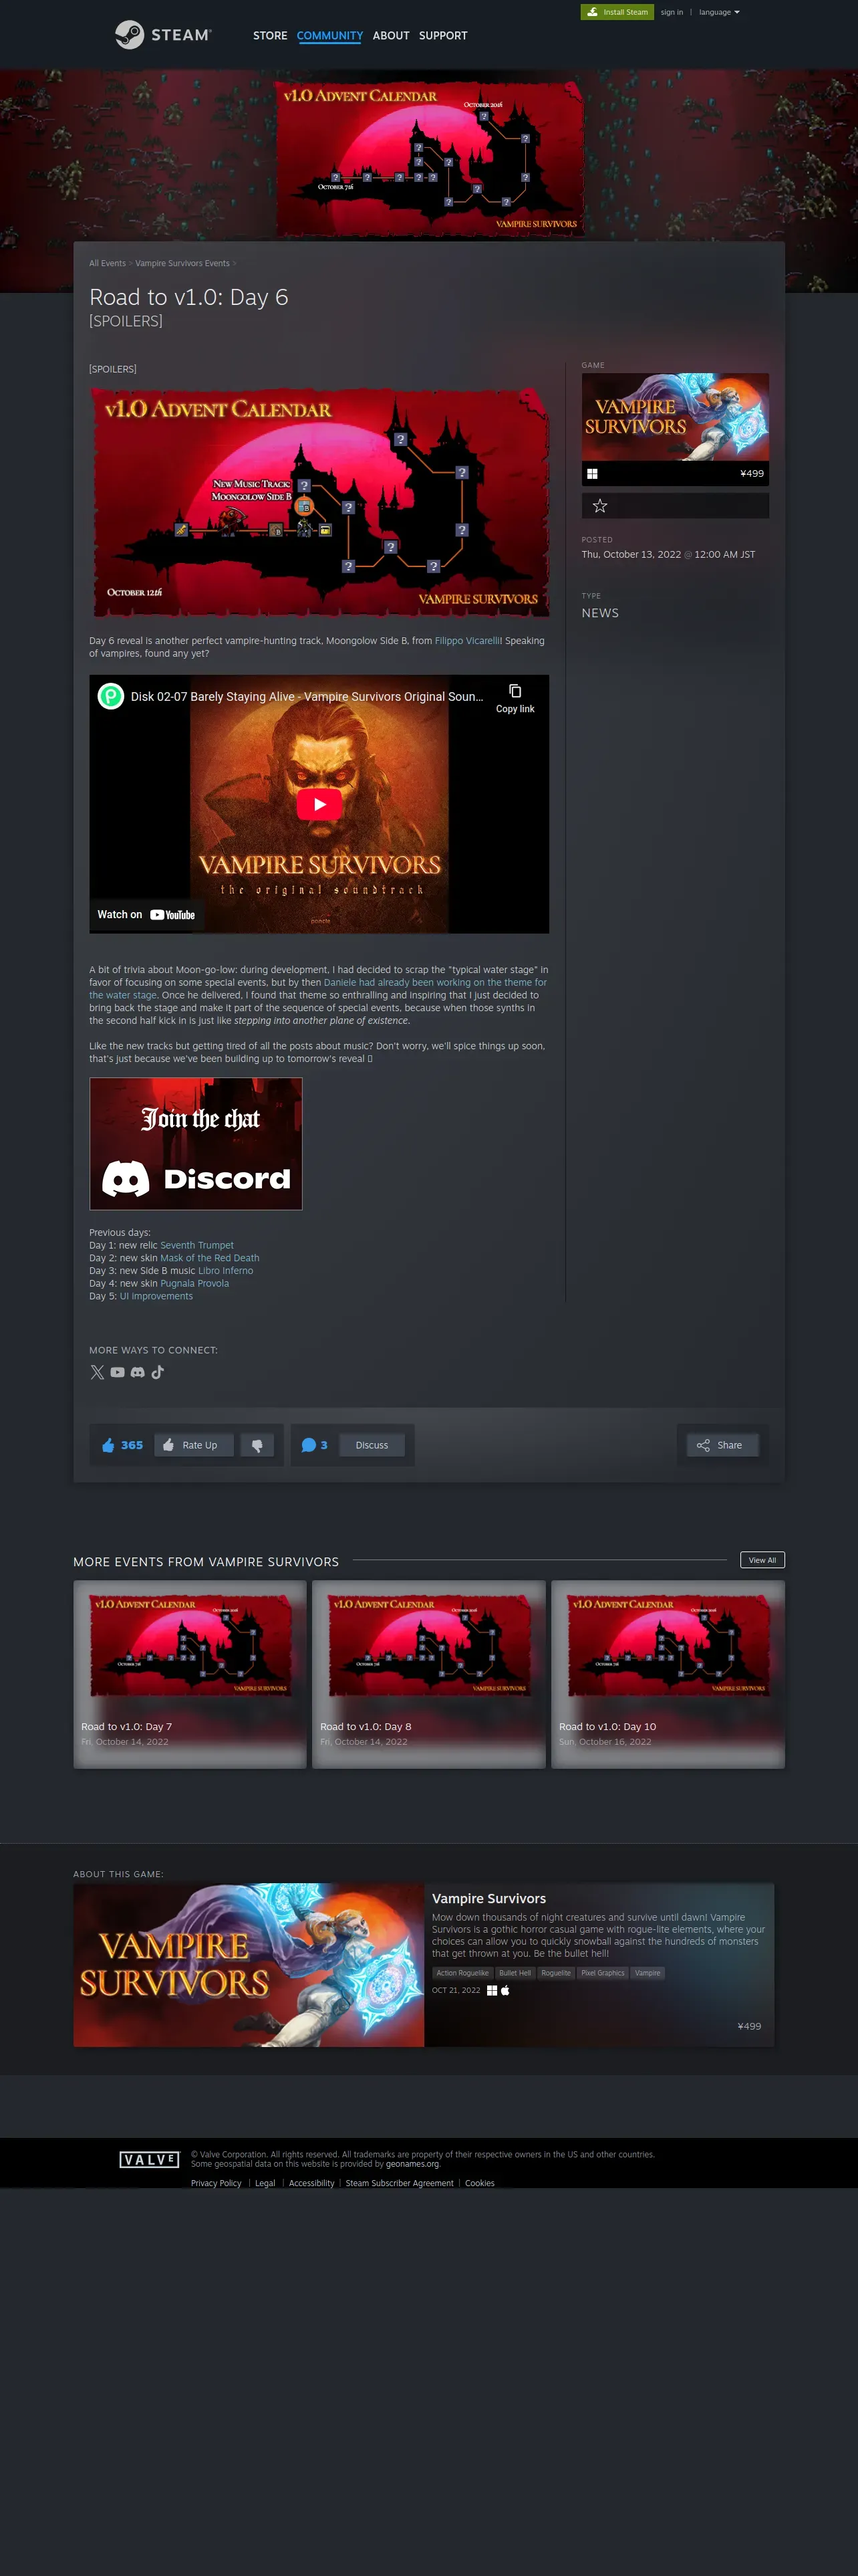Click the ¥499 price in sidebar
Screen dimensions: 858x2576
pos(752,474)
